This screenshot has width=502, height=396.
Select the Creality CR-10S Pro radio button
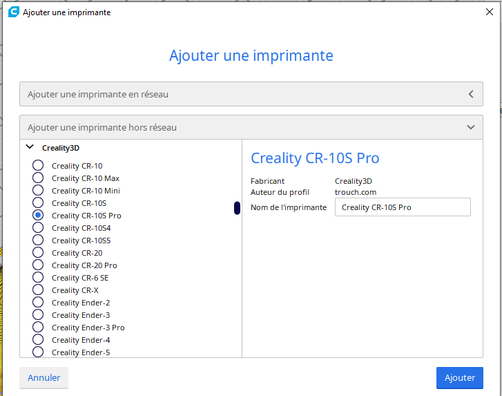click(38, 216)
